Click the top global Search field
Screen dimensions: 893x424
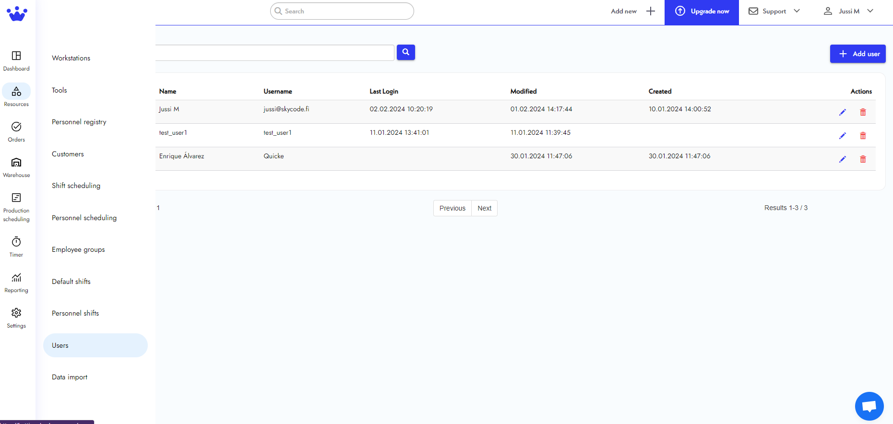tap(342, 11)
